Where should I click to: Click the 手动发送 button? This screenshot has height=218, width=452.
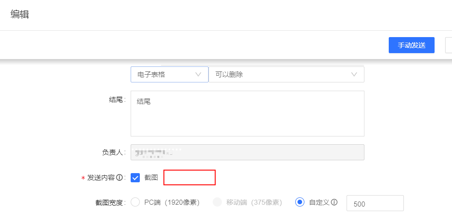[x=411, y=45]
